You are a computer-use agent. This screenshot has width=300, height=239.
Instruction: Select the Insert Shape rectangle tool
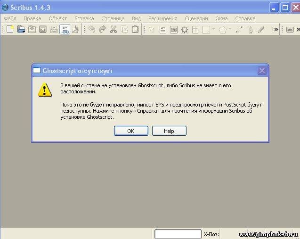tap(206, 30)
